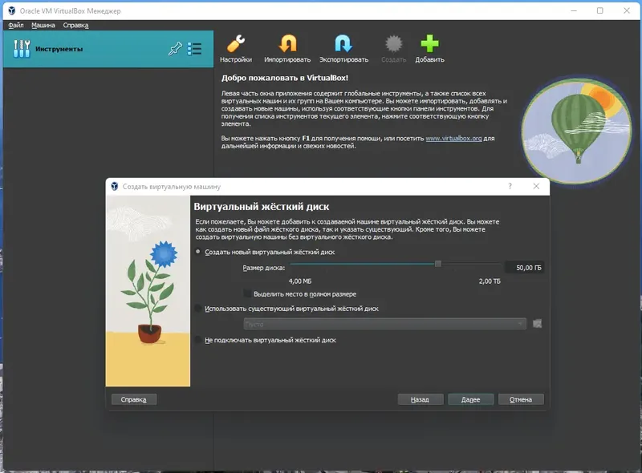Maximize the VirtualBox Manager window
The height and width of the screenshot is (473, 642).
point(599,10)
